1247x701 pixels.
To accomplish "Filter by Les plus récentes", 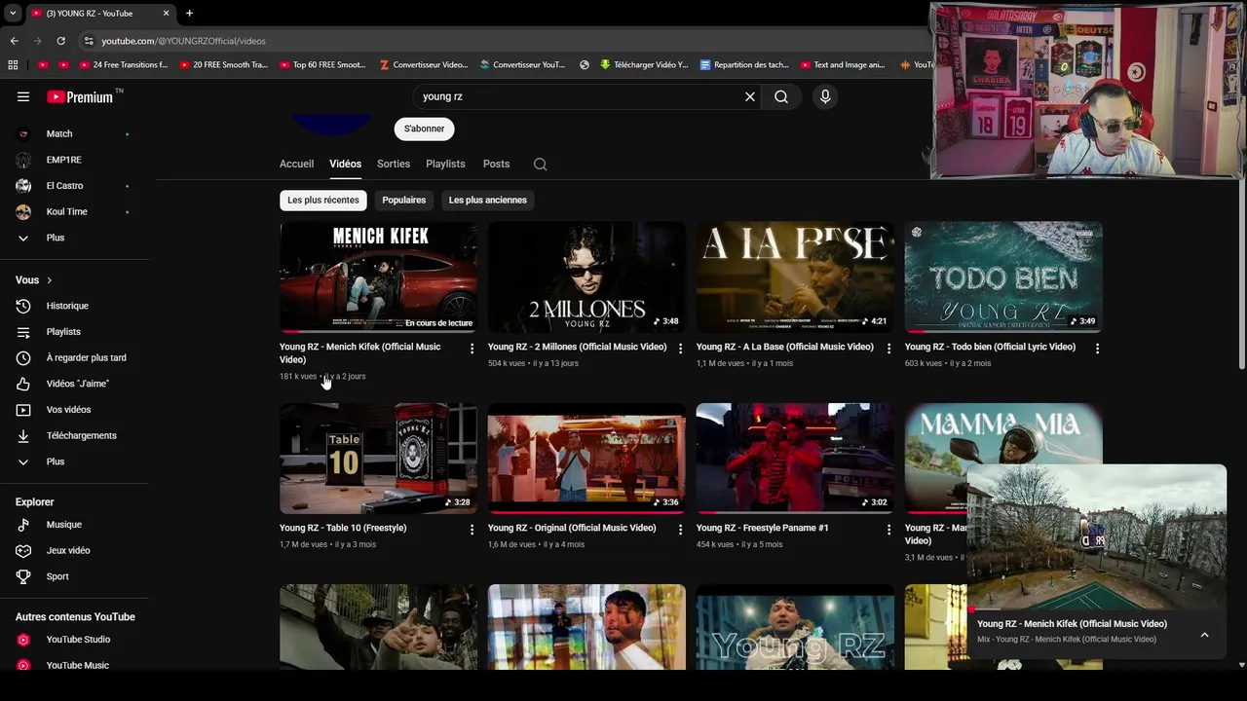I will pyautogui.click(x=323, y=200).
